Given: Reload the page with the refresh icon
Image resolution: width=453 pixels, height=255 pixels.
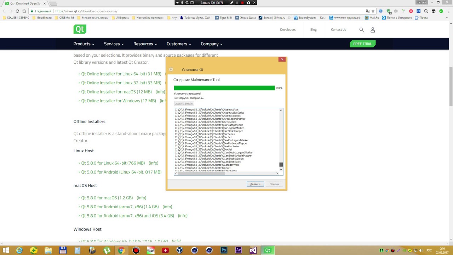Looking at the screenshot, I should pos(17,11).
